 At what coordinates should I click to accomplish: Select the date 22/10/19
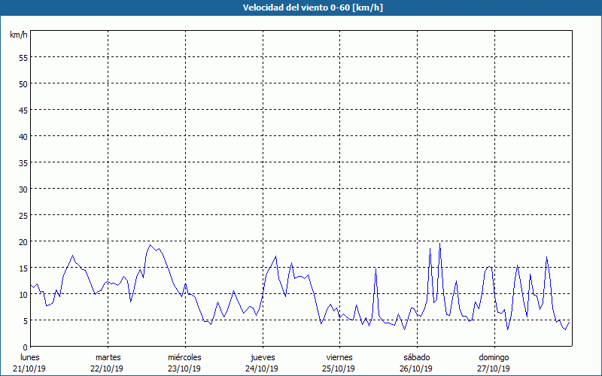[107, 368]
